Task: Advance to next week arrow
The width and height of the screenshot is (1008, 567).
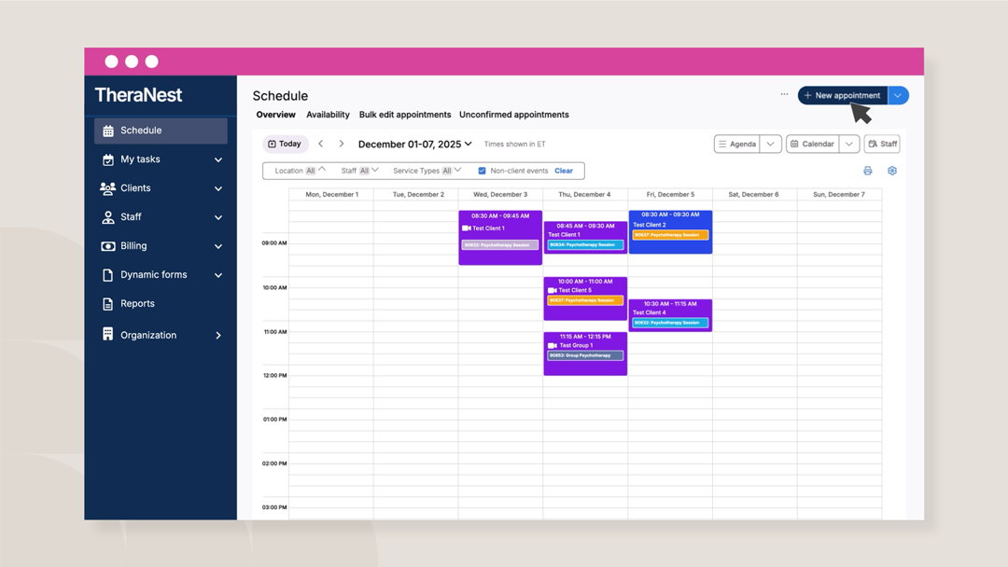Action: (342, 144)
